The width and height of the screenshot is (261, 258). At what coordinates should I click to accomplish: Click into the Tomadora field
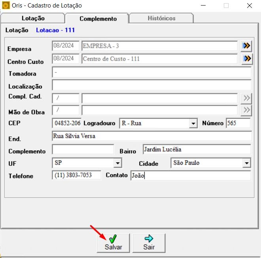[151, 72]
